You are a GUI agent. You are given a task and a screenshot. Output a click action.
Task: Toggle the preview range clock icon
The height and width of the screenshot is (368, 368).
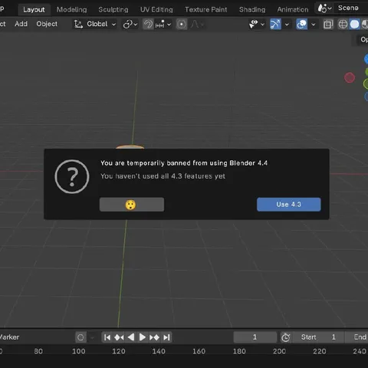coord(285,337)
